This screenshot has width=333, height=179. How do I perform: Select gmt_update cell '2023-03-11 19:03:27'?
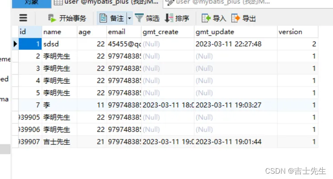tap(236, 105)
